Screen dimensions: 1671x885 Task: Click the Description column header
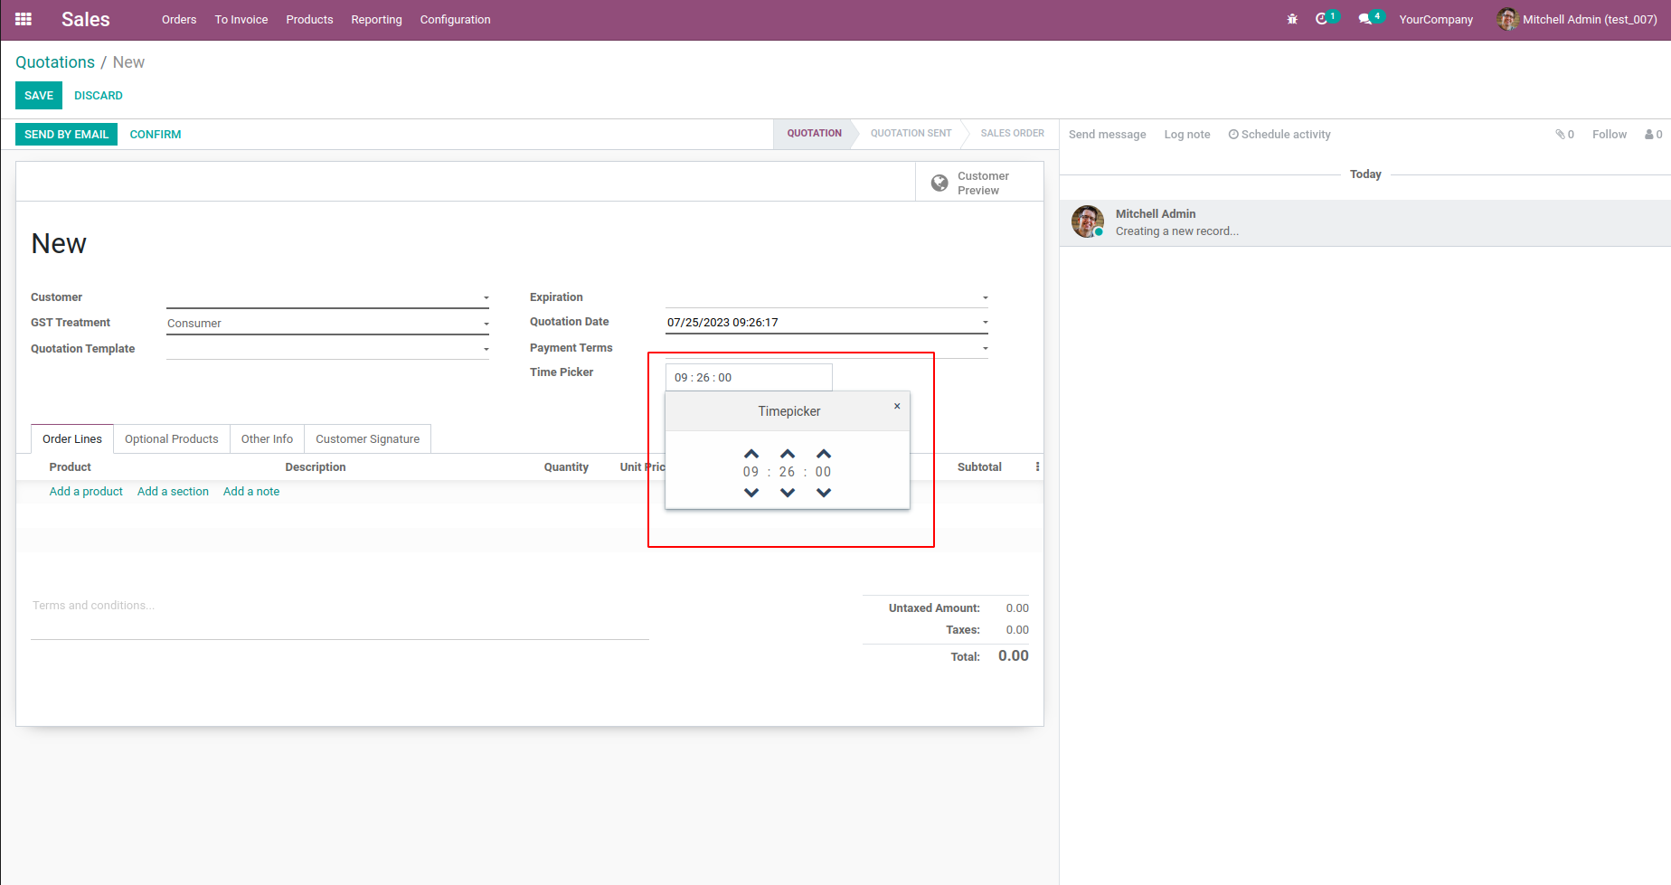point(316,467)
